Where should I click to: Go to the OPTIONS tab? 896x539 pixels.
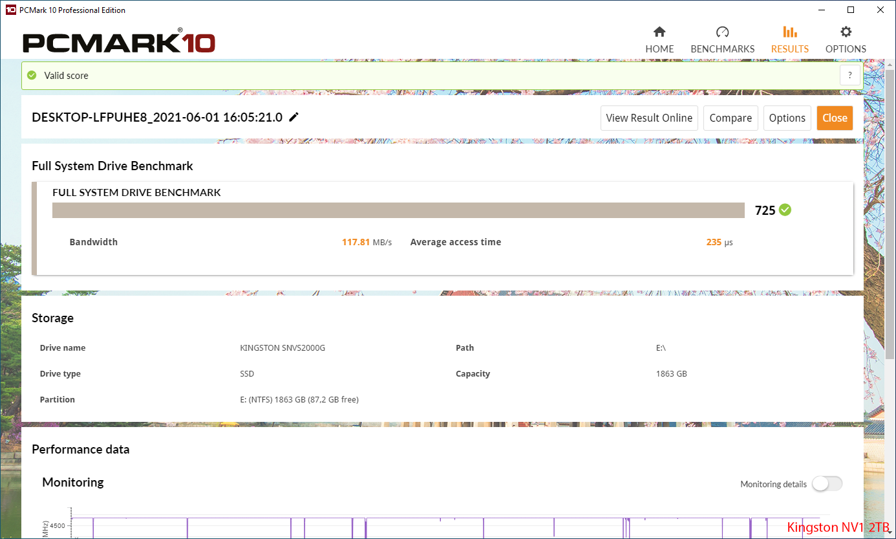pos(846,39)
